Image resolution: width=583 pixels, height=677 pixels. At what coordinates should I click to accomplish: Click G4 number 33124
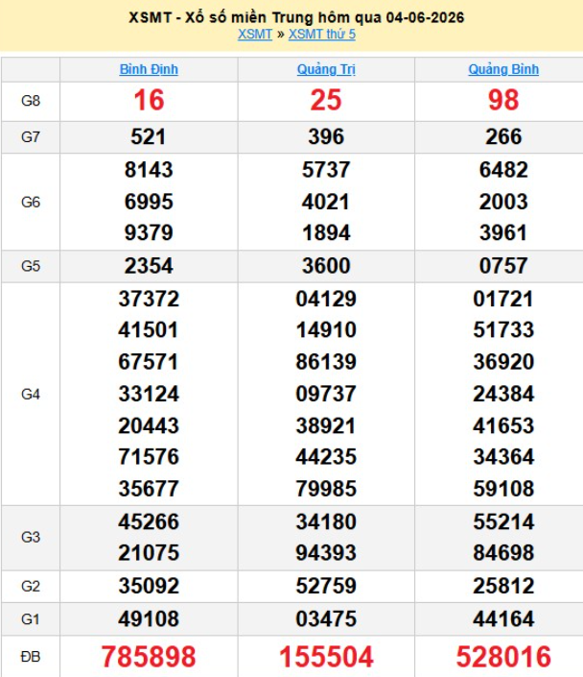tap(149, 394)
